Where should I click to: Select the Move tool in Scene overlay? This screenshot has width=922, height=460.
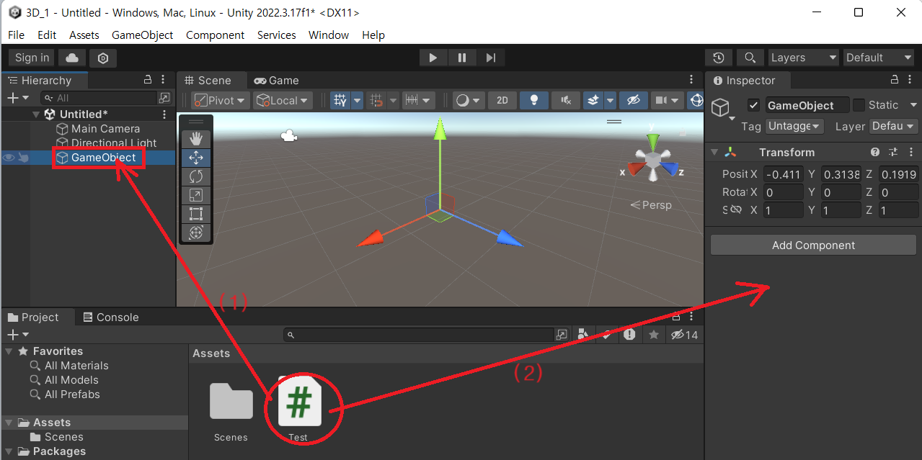point(195,158)
